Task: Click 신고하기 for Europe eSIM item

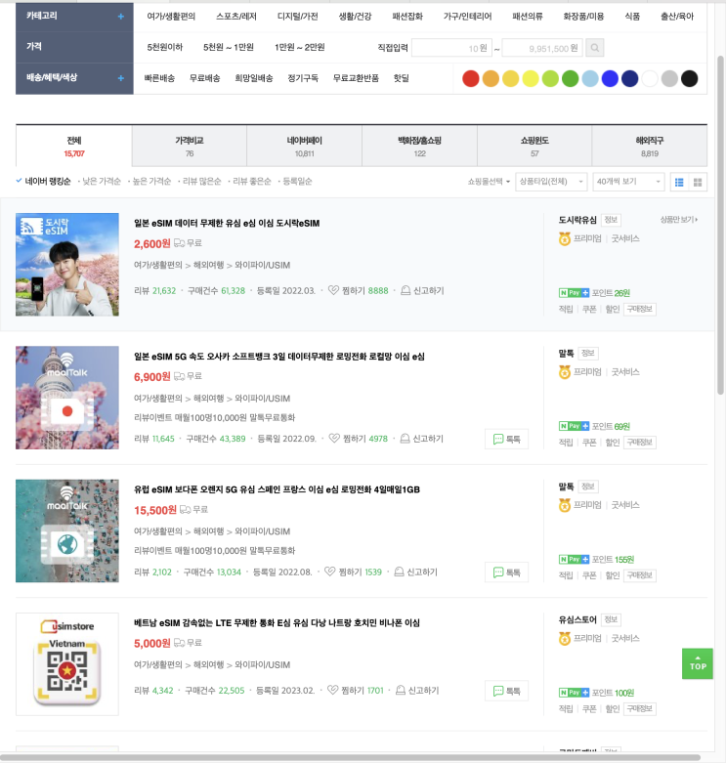Action: pos(416,572)
